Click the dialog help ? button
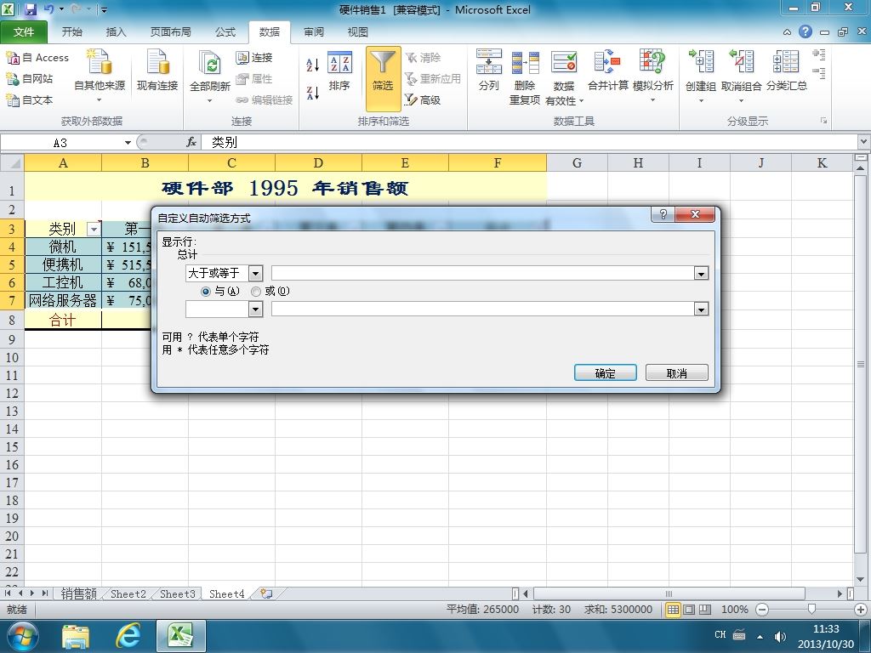This screenshot has width=871, height=653. click(663, 214)
